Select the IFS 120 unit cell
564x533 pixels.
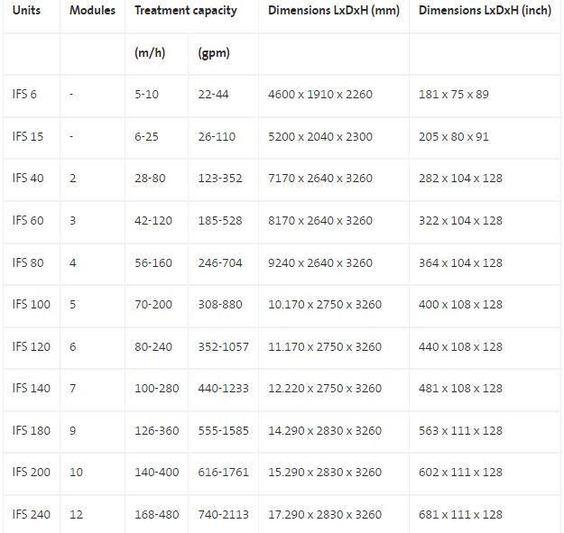click(31, 346)
